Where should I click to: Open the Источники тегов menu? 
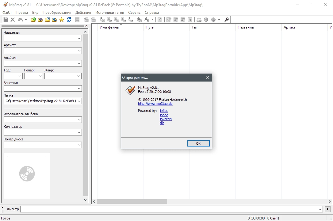(x=109, y=13)
